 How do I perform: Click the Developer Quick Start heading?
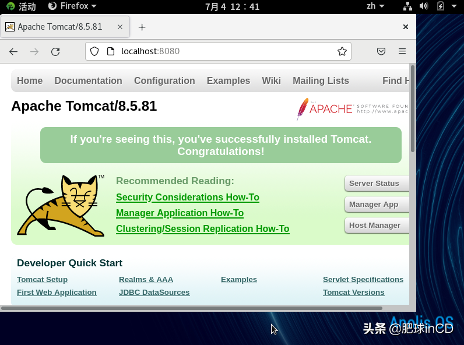pyautogui.click(x=69, y=263)
